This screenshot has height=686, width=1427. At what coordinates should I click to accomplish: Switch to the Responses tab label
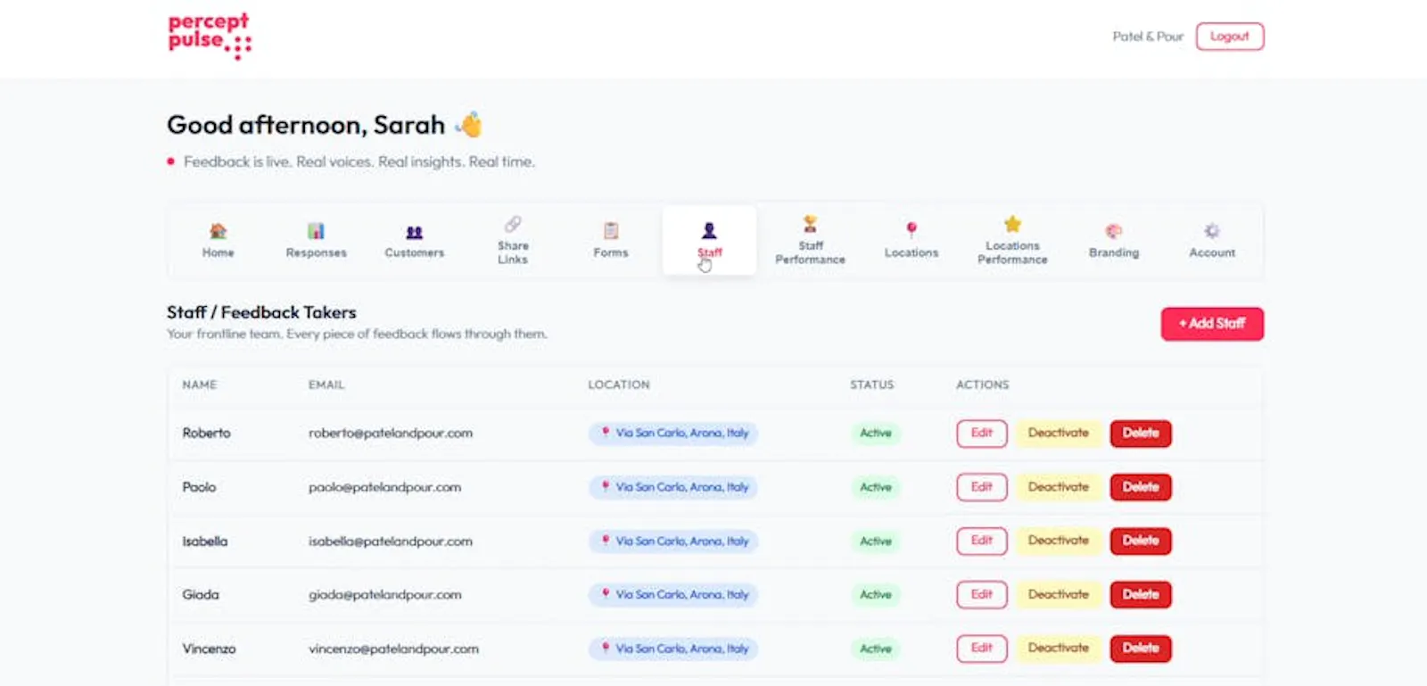click(x=316, y=252)
